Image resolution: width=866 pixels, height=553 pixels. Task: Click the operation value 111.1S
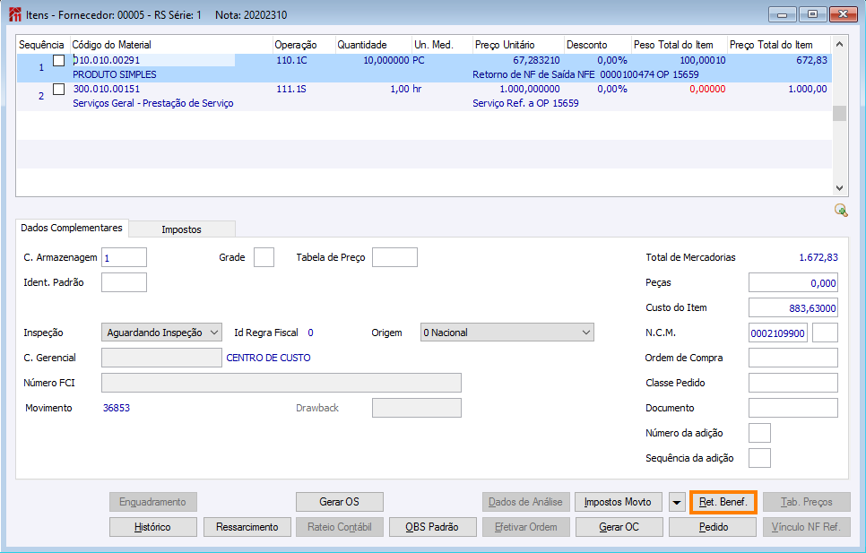291,89
